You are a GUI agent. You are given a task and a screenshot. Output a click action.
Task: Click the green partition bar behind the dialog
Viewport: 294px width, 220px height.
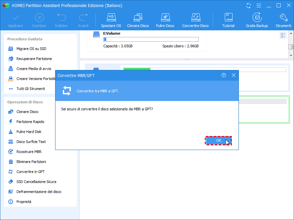137,69
